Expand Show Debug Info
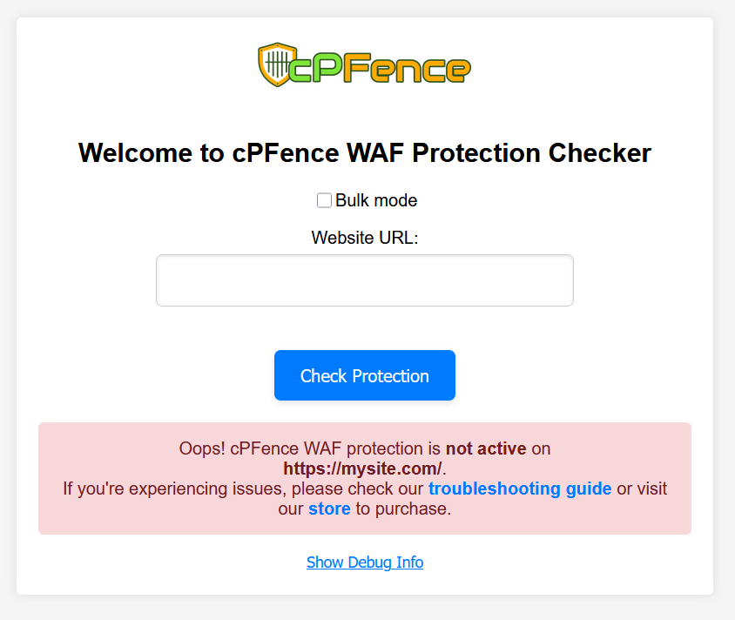This screenshot has width=735, height=620. 364,563
